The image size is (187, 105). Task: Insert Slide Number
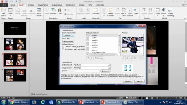pyautogui.click(x=130, y=12)
